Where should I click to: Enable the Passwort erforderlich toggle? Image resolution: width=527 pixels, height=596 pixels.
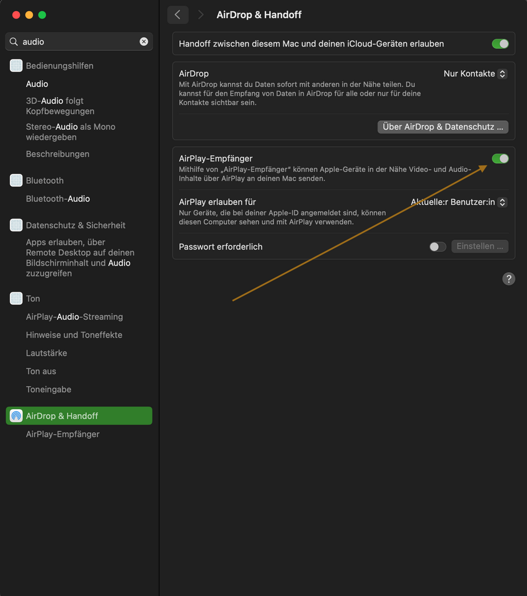click(x=438, y=246)
